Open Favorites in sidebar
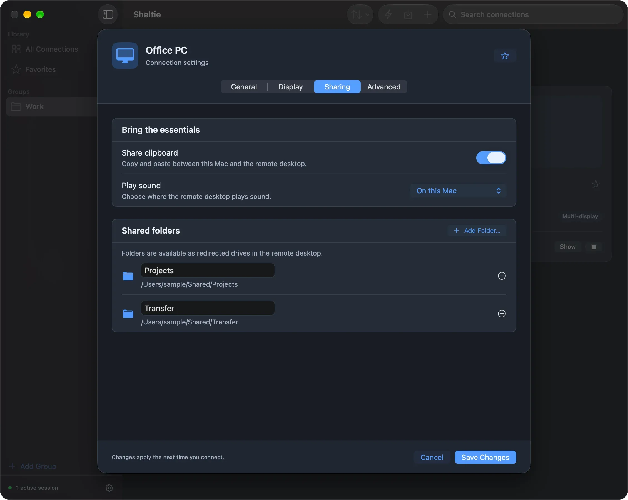The height and width of the screenshot is (500, 628). [x=52, y=69]
